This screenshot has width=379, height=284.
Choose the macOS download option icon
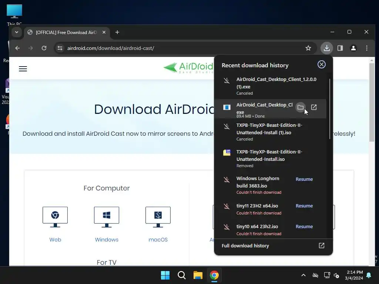click(158, 217)
